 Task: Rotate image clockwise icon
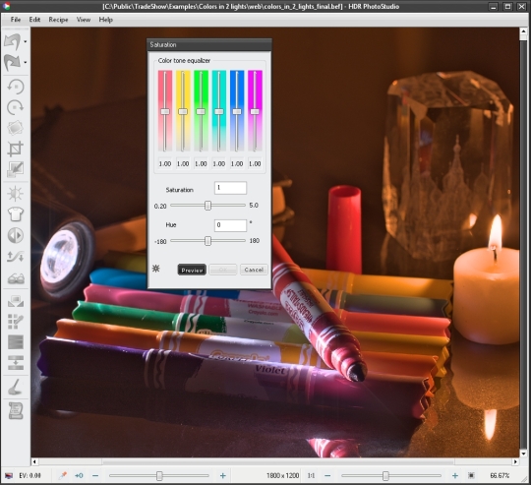15,107
